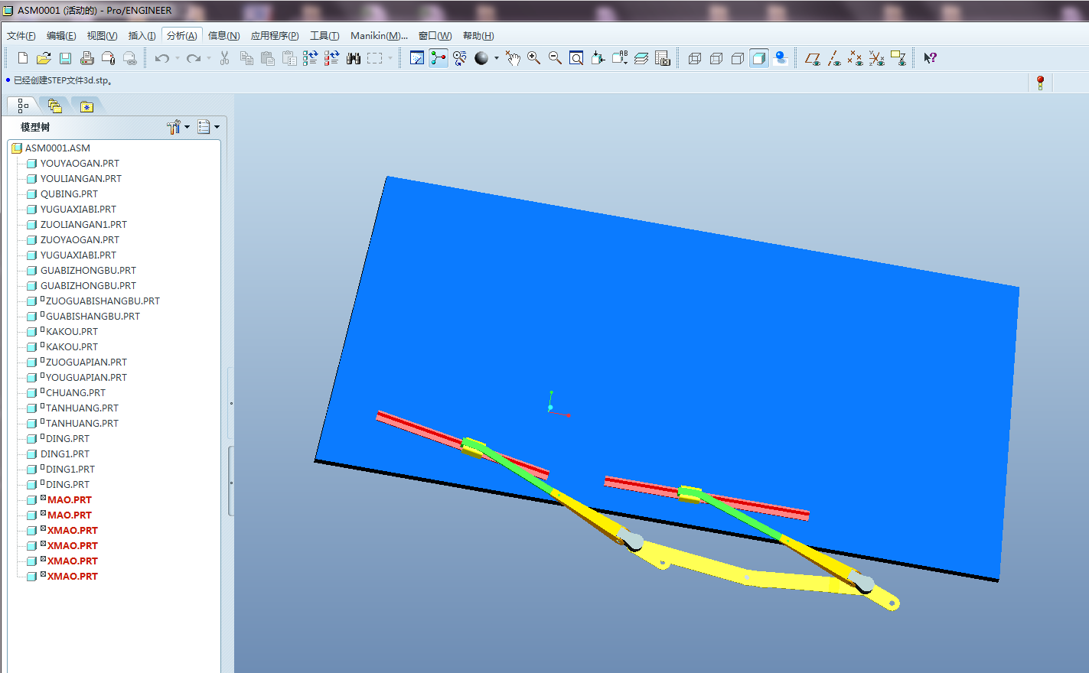
Task: Click the Orient mode icon with gears
Action: pyautogui.click(x=460, y=58)
